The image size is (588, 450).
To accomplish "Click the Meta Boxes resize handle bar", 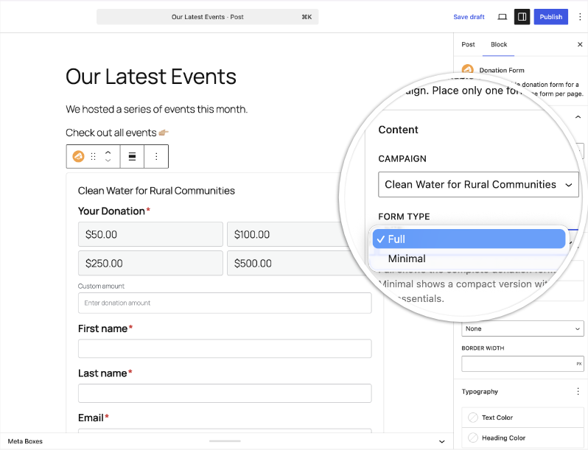I will pos(225,441).
